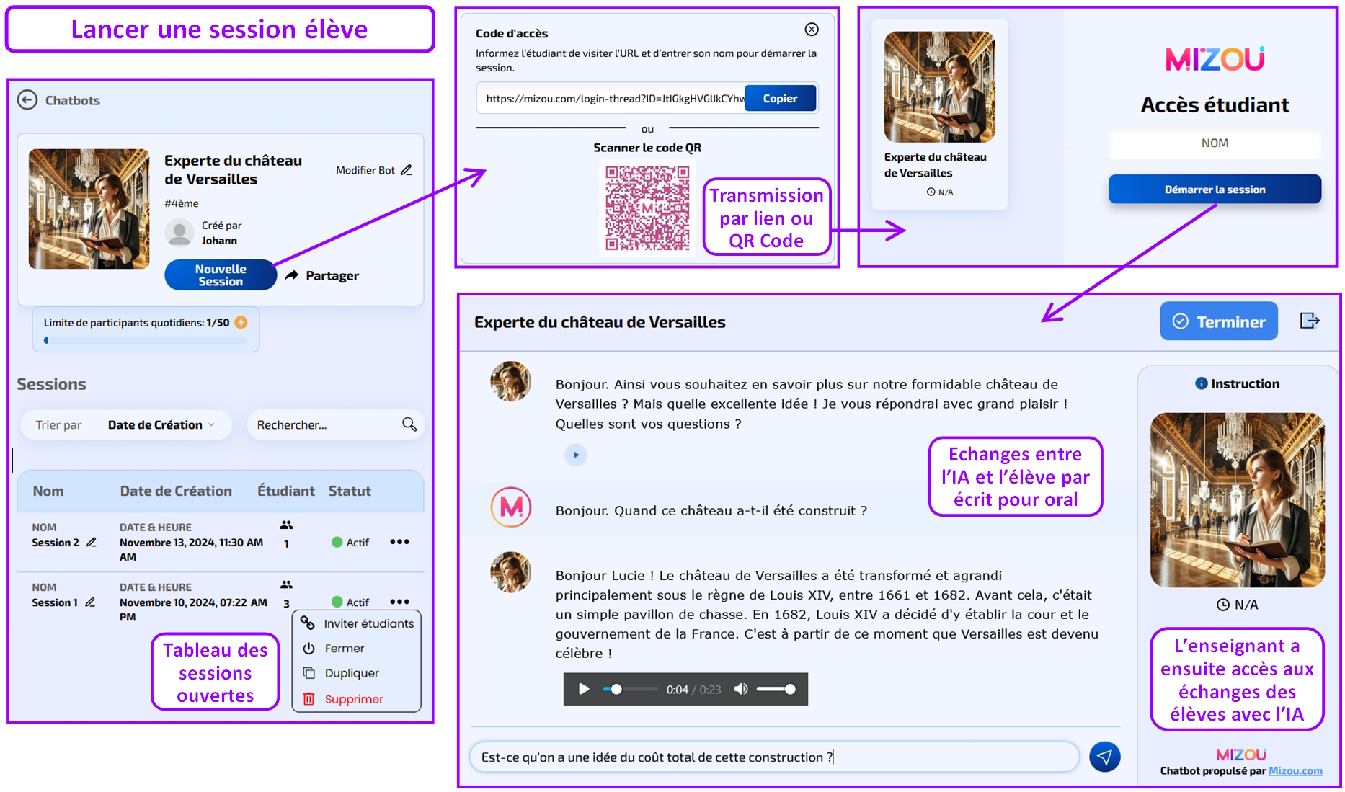The width and height of the screenshot is (1345, 792).
Task: Send the message with the paper plane icon
Action: point(1105,757)
